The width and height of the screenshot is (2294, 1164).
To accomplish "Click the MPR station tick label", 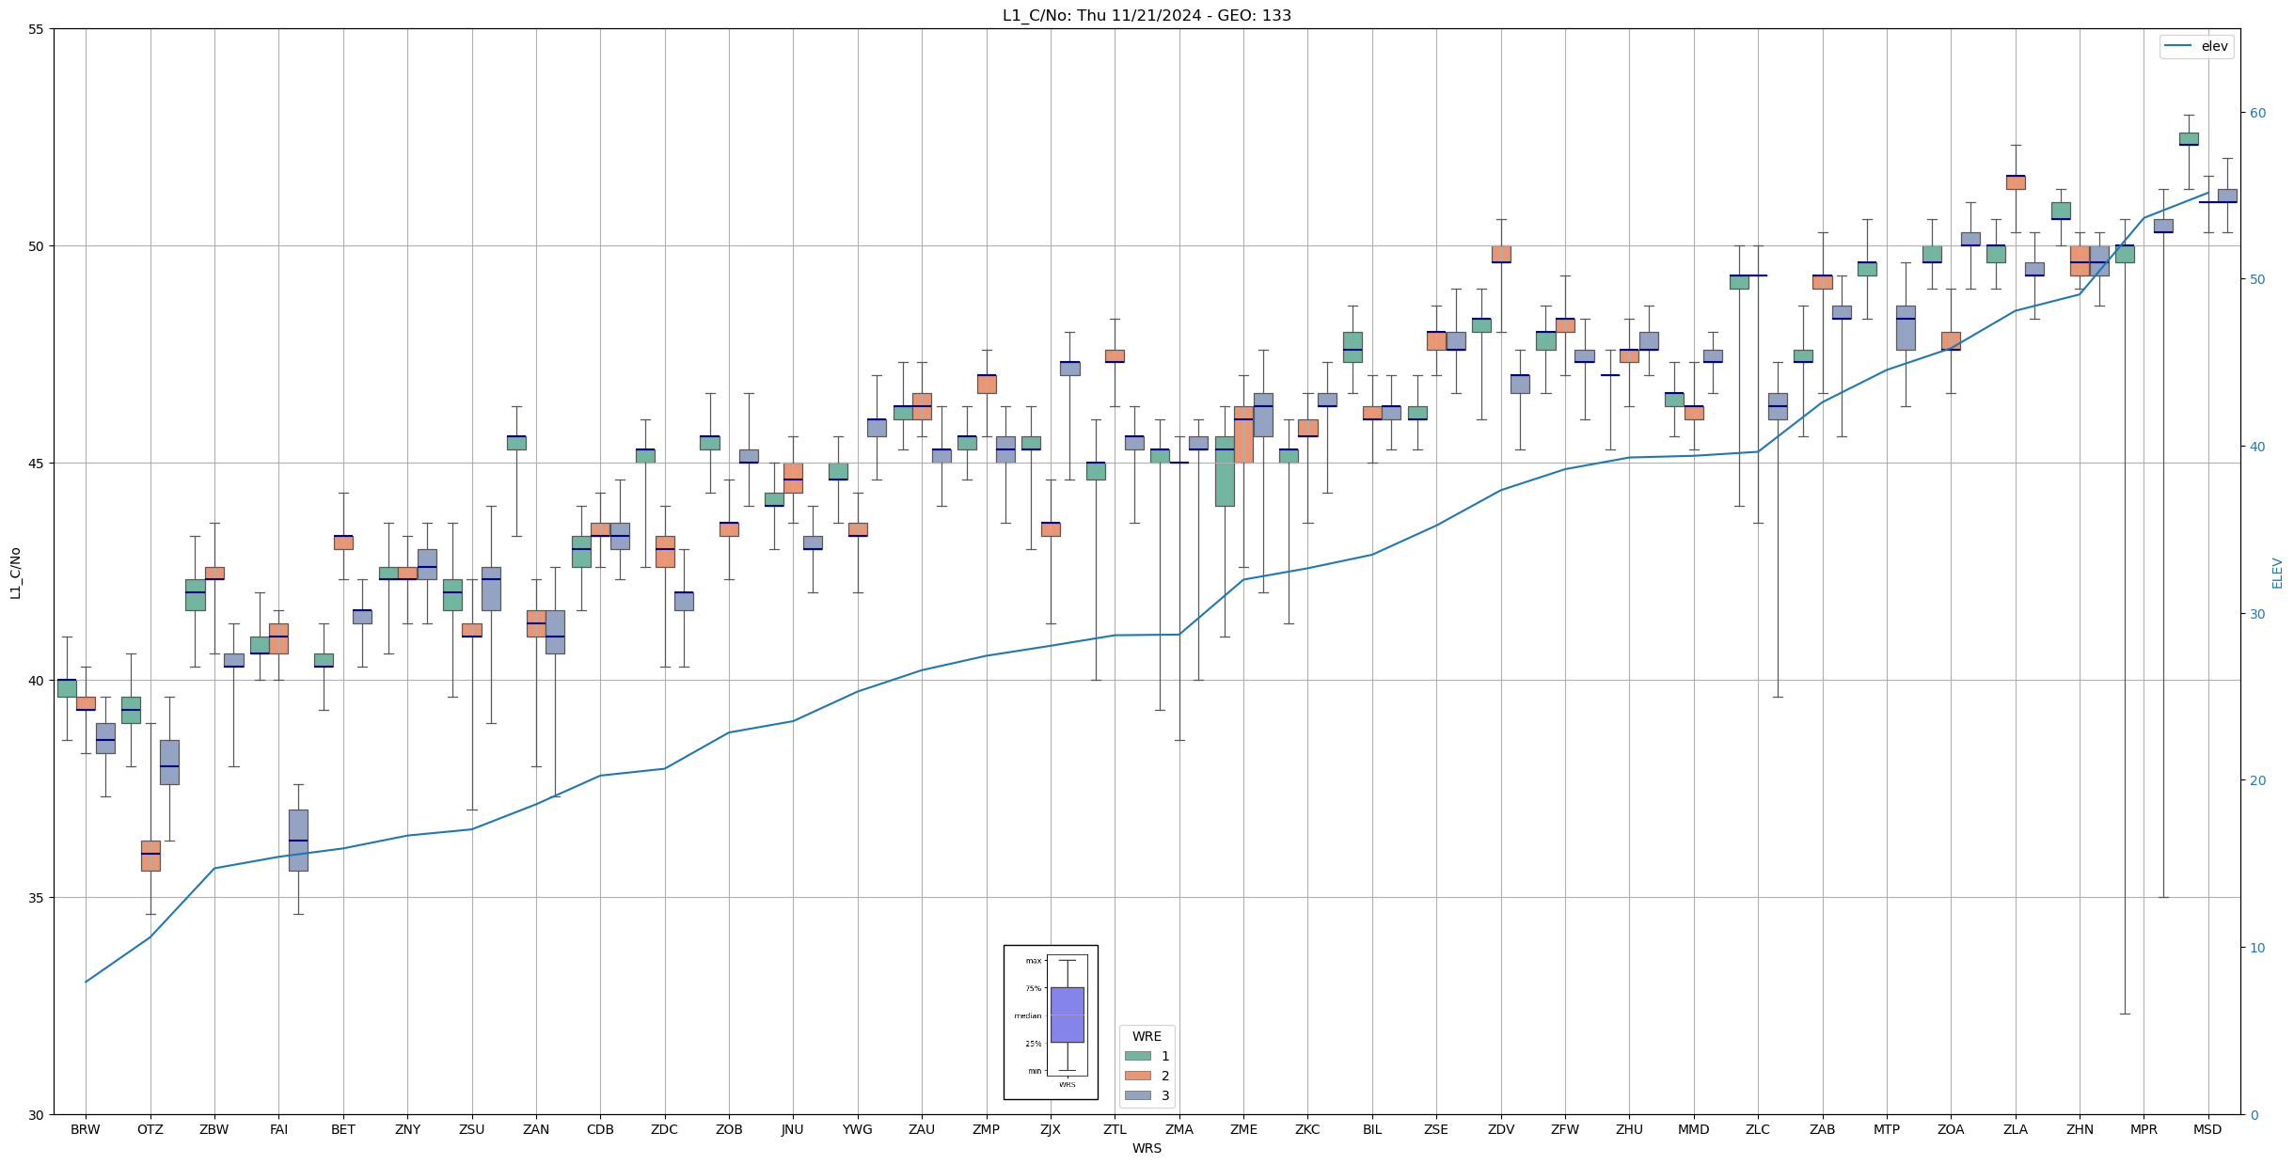I will [x=2144, y=1129].
